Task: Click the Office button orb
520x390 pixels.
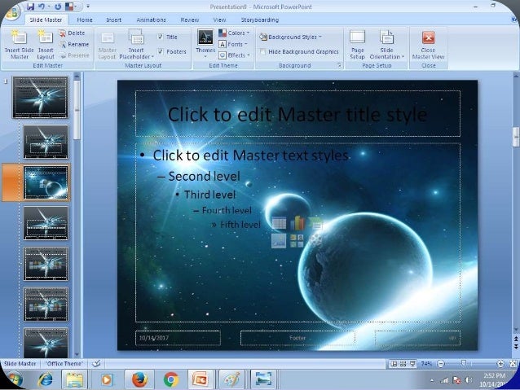Action: pos(12,12)
